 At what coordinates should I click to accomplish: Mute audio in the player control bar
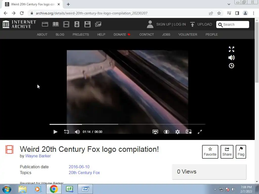pyautogui.click(x=77, y=132)
